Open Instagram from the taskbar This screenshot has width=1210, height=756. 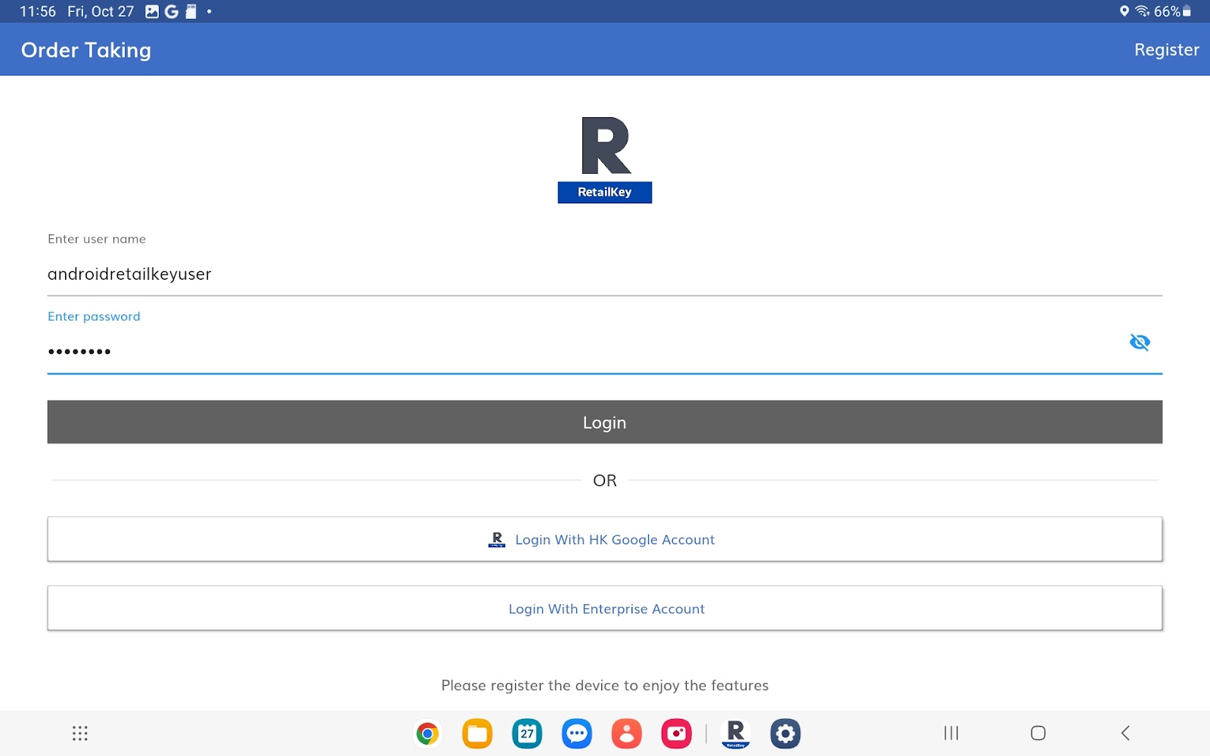677,733
